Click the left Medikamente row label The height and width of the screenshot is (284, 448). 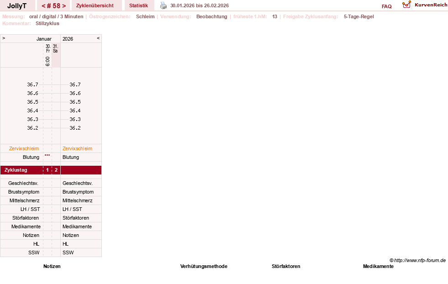[x=26, y=226]
